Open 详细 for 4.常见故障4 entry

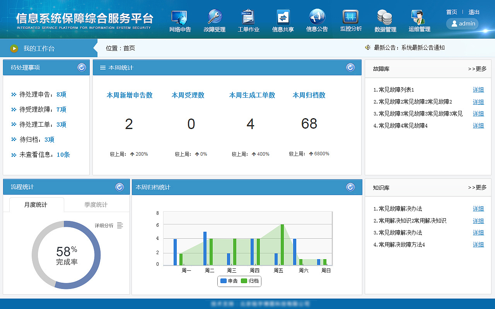click(x=478, y=126)
